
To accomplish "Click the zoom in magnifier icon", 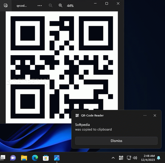I will [61, 5].
